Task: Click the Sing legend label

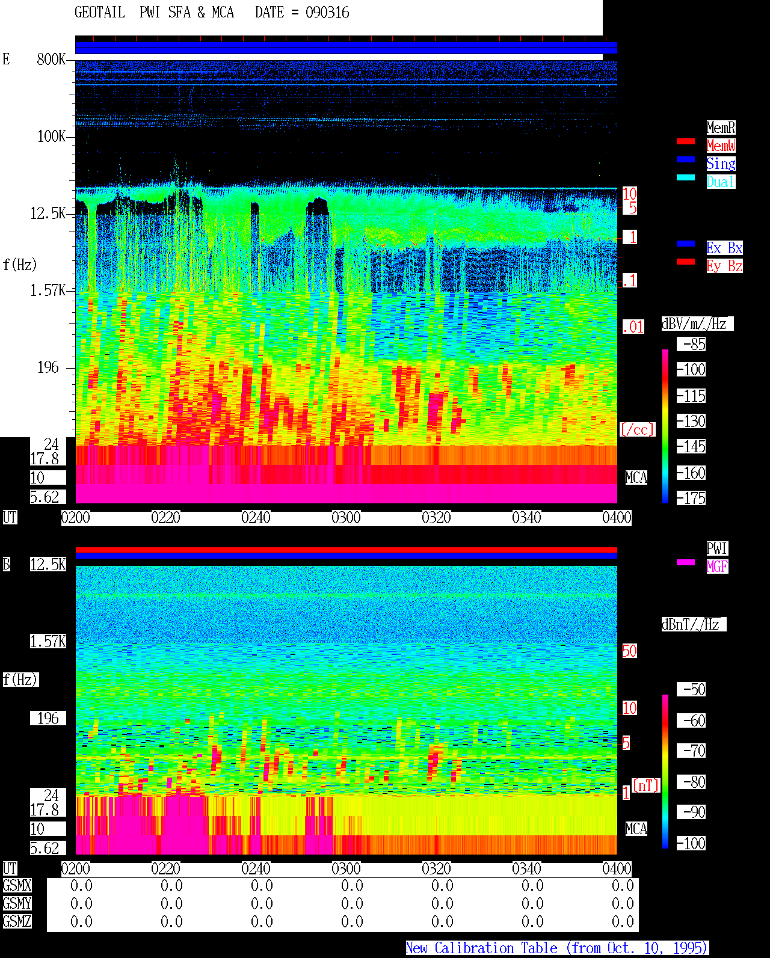Action: coord(721,164)
